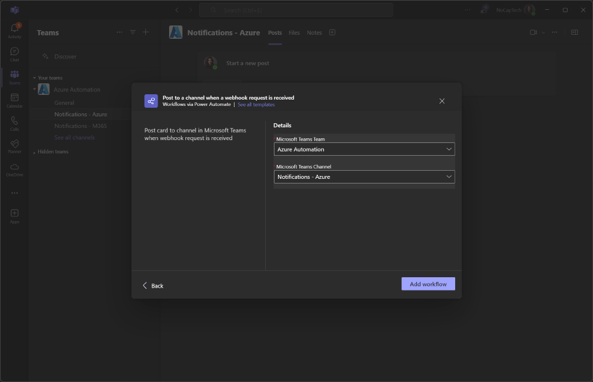Open Chat in the left rail
This screenshot has width=593, height=382.
coord(14,54)
